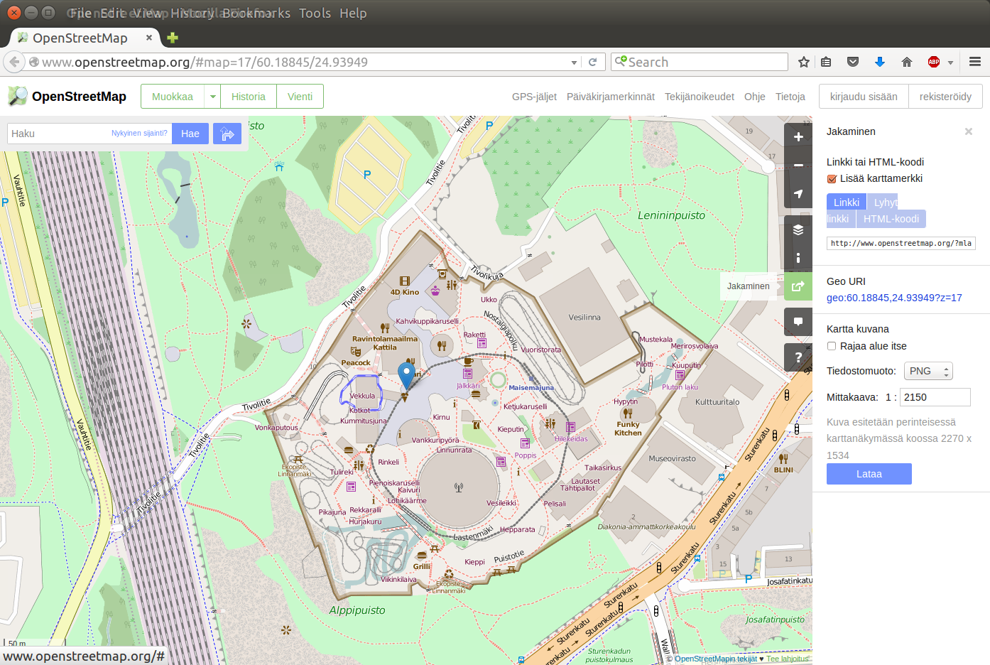Enable the Rajaa alue itse checkbox
The height and width of the screenshot is (665, 990).
(832, 347)
